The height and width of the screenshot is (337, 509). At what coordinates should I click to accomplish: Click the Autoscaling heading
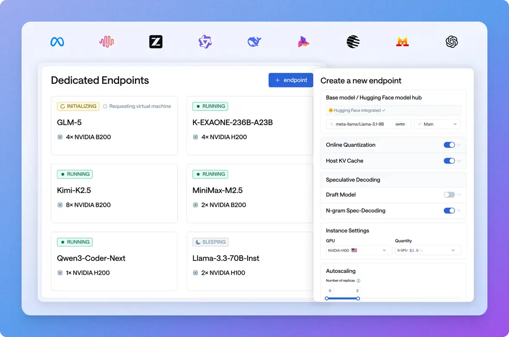click(x=340, y=271)
